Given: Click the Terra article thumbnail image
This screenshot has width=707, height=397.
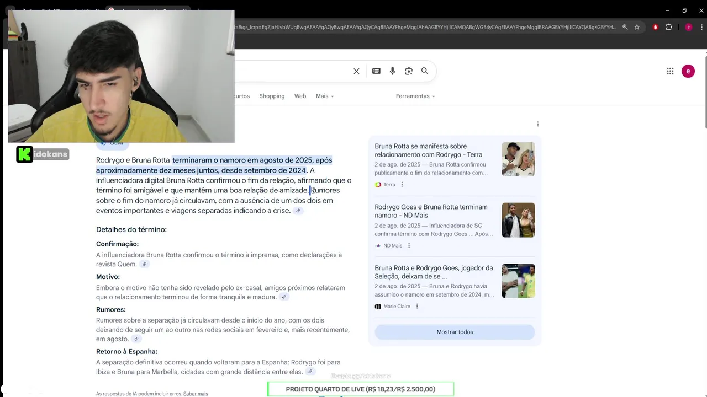Looking at the screenshot, I should (518, 159).
